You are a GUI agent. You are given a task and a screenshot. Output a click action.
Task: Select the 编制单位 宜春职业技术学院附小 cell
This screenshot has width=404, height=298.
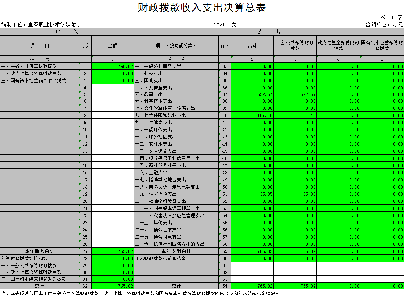41,25
